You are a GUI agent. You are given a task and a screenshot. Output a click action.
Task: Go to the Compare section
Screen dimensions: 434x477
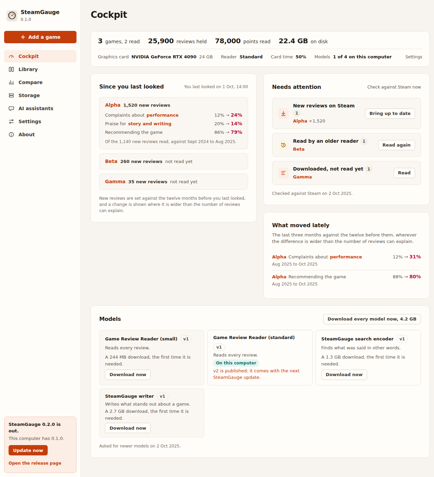point(40,82)
